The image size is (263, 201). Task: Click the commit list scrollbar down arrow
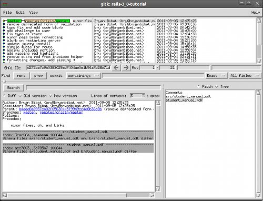point(259,61)
